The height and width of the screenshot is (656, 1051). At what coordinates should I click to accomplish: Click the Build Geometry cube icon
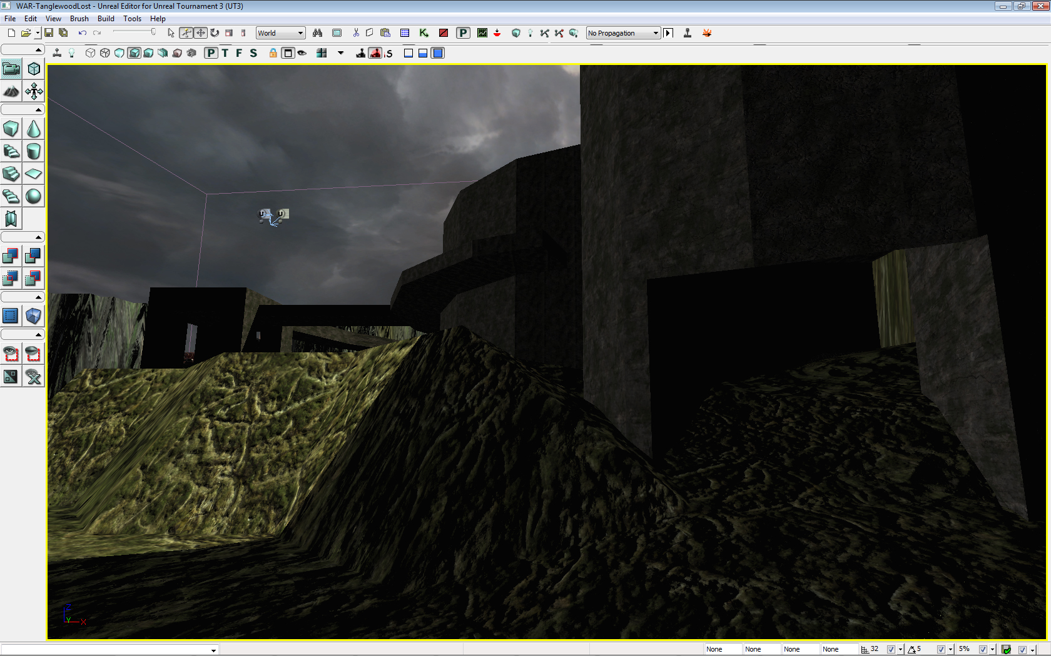pos(516,33)
